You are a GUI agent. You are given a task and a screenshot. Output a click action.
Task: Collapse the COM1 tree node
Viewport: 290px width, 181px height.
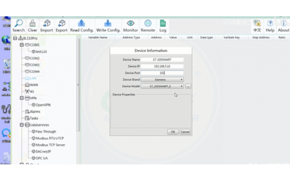22,45
